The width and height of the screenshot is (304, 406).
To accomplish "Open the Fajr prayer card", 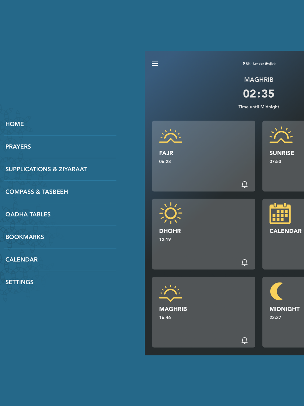I will [204, 156].
